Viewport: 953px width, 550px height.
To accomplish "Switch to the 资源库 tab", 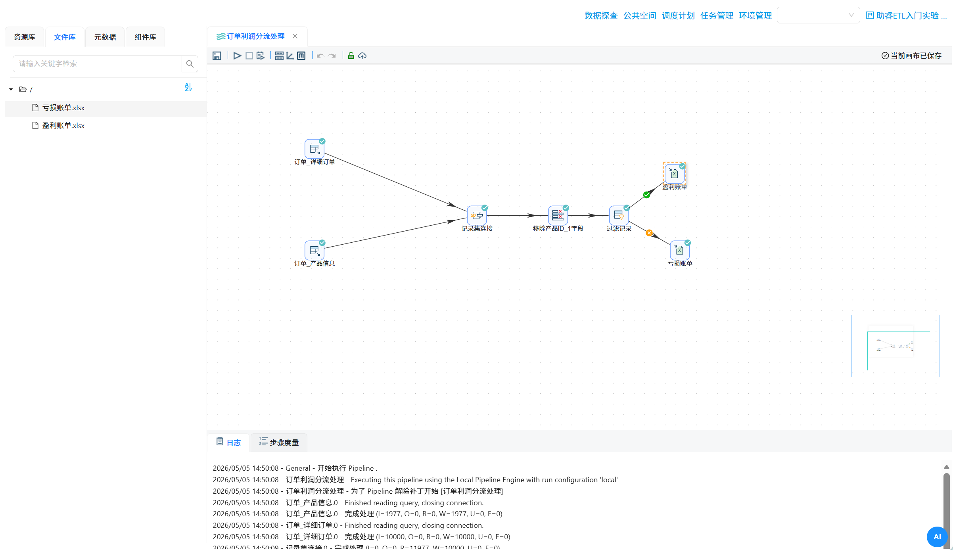I will point(25,37).
